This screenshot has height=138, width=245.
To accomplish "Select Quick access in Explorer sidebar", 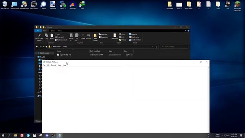I will 44,53.
